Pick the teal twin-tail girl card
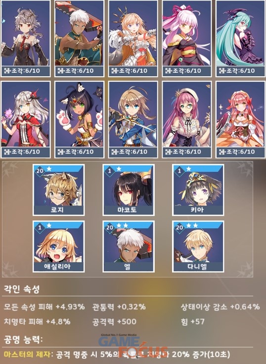Screen dimensions: 266x364 (x=241, y=38)
